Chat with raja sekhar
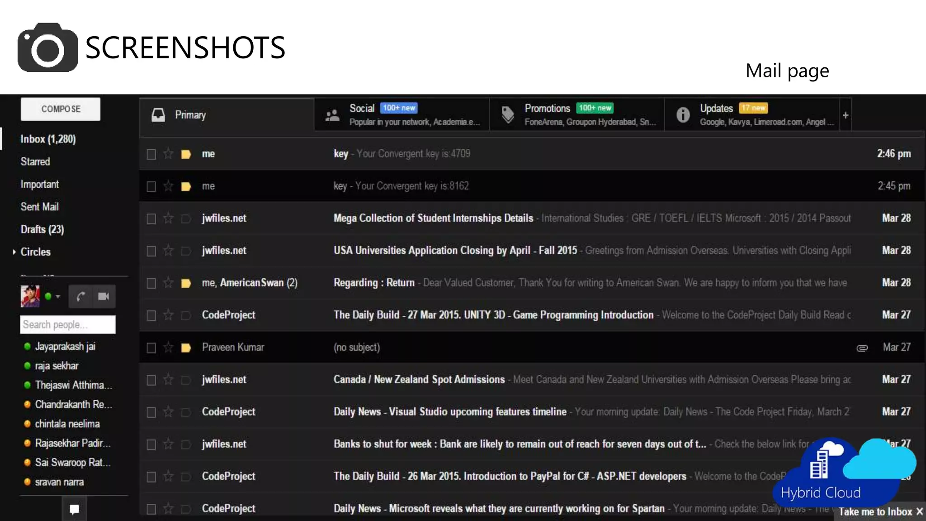 57,366
